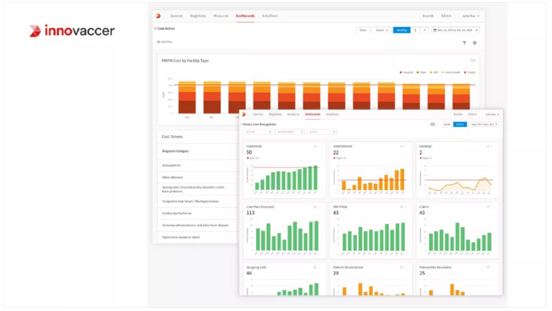Click the table view icon on the Patients Not Reachable card
The height and width of the screenshot is (311, 552).
pyautogui.click(x=488, y=267)
